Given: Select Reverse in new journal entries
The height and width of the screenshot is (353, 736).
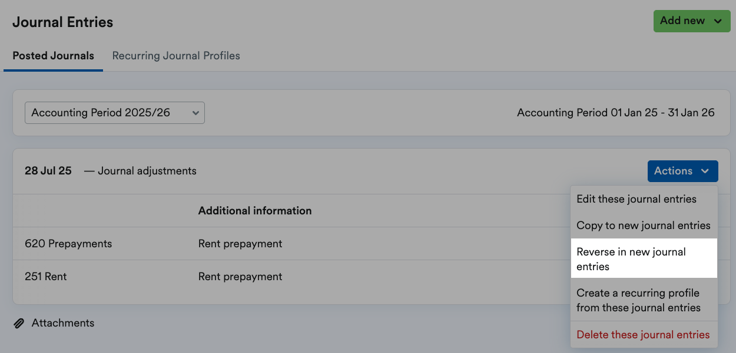Looking at the screenshot, I should (x=644, y=259).
